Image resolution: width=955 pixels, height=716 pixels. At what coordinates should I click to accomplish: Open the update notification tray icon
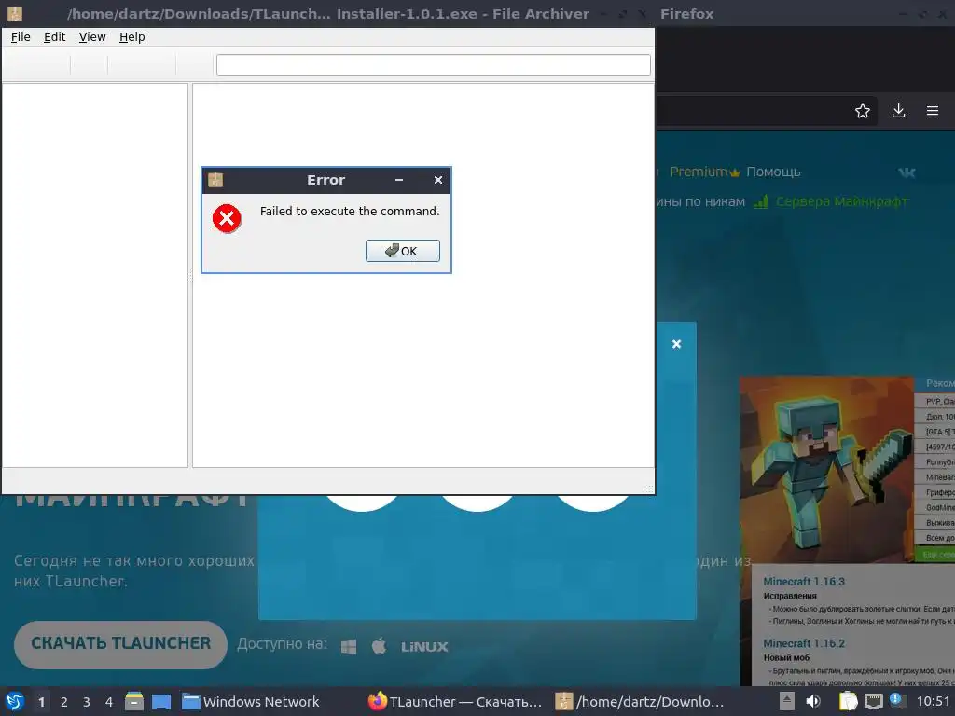[896, 700]
